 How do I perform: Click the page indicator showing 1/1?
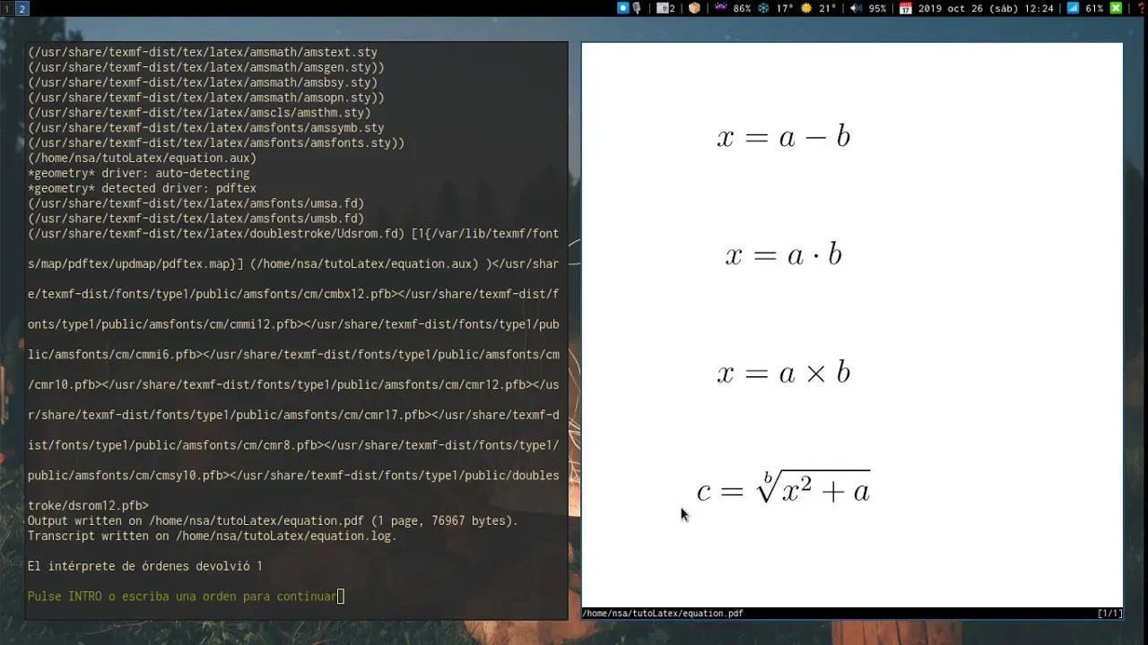(x=1109, y=613)
